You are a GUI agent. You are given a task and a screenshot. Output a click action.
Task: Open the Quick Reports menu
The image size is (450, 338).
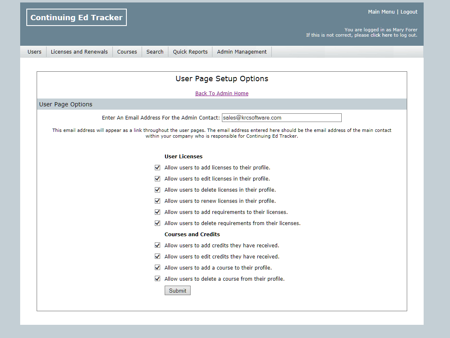pyautogui.click(x=190, y=52)
